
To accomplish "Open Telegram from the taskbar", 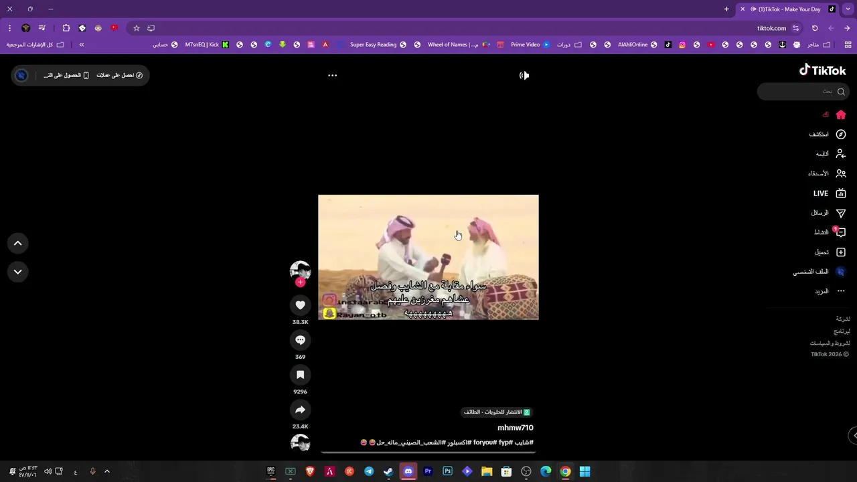I will coord(369,471).
